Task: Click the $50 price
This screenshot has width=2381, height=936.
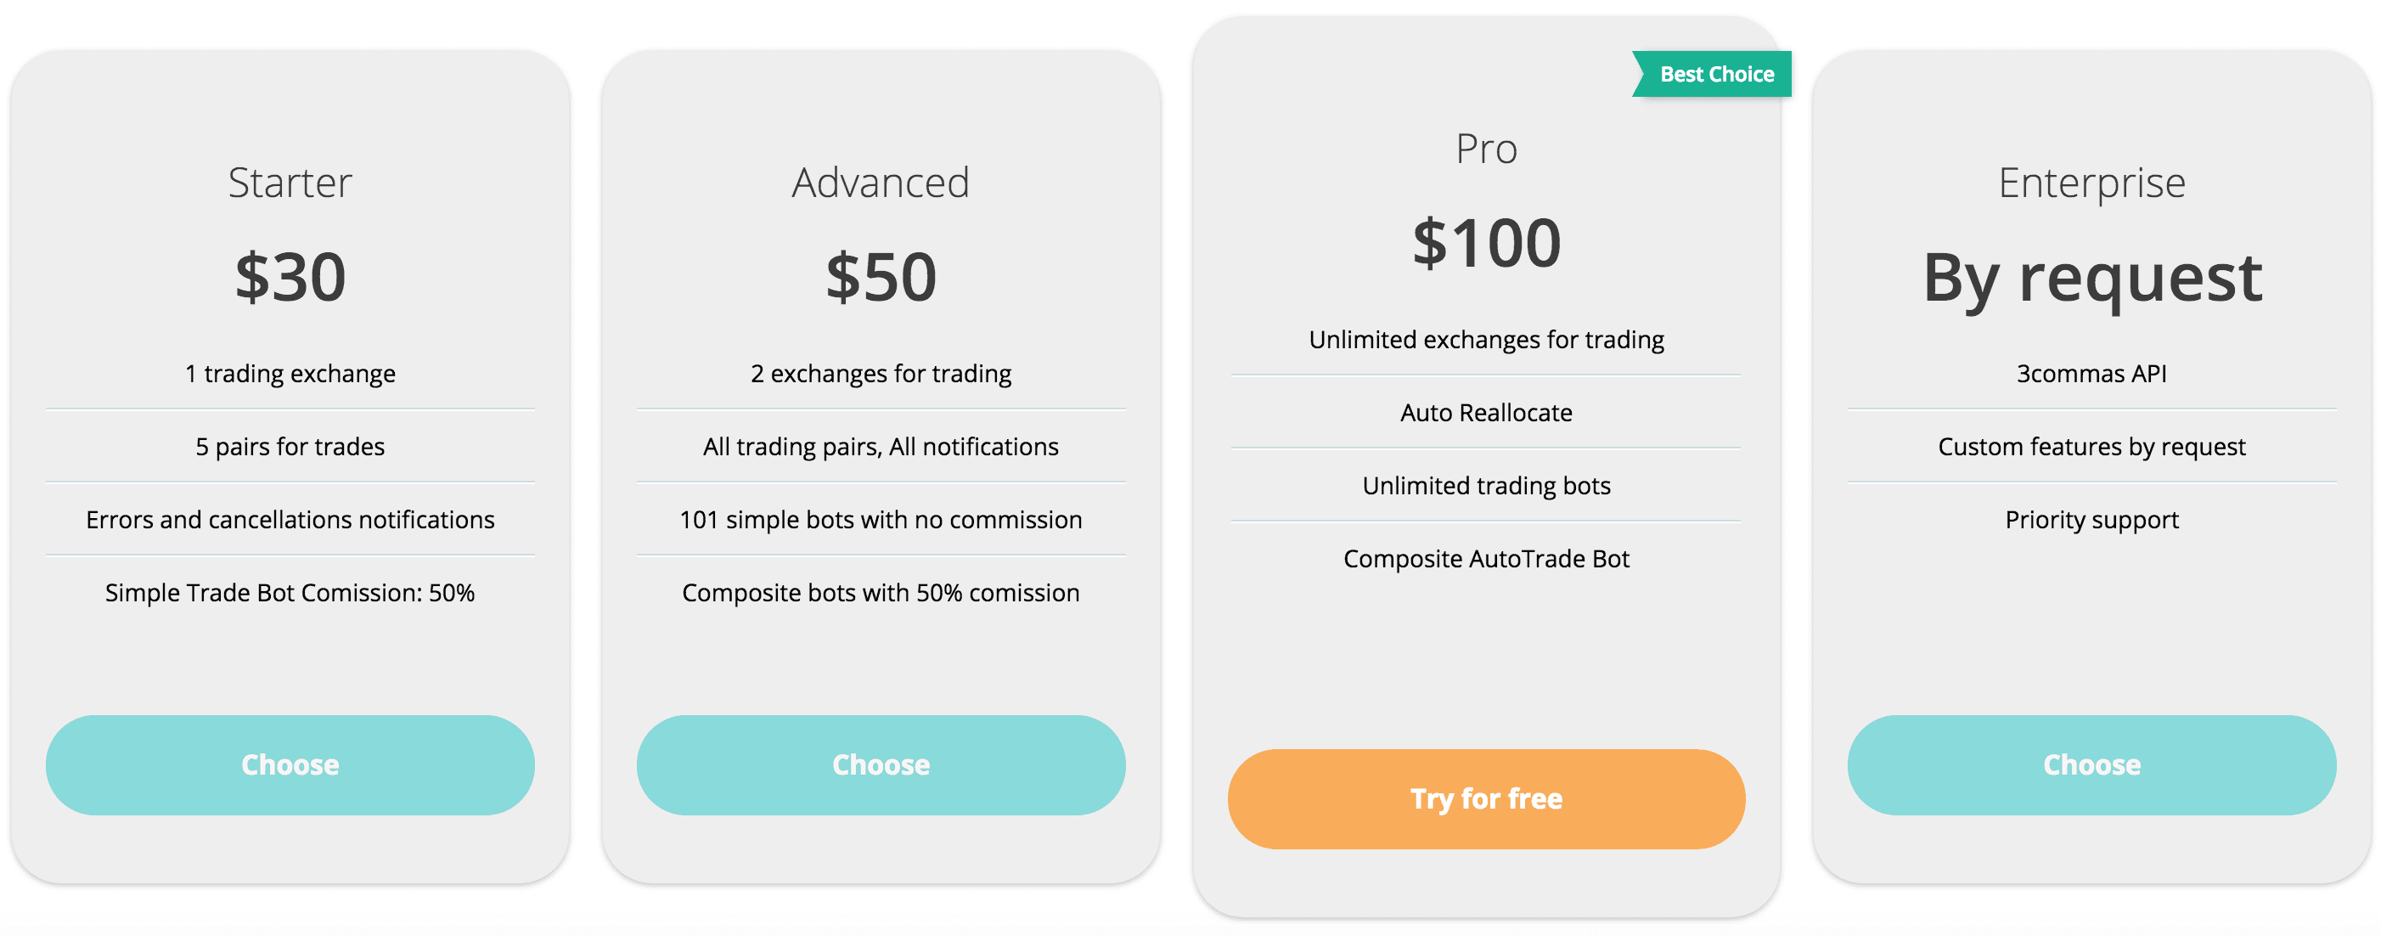Action: click(881, 276)
